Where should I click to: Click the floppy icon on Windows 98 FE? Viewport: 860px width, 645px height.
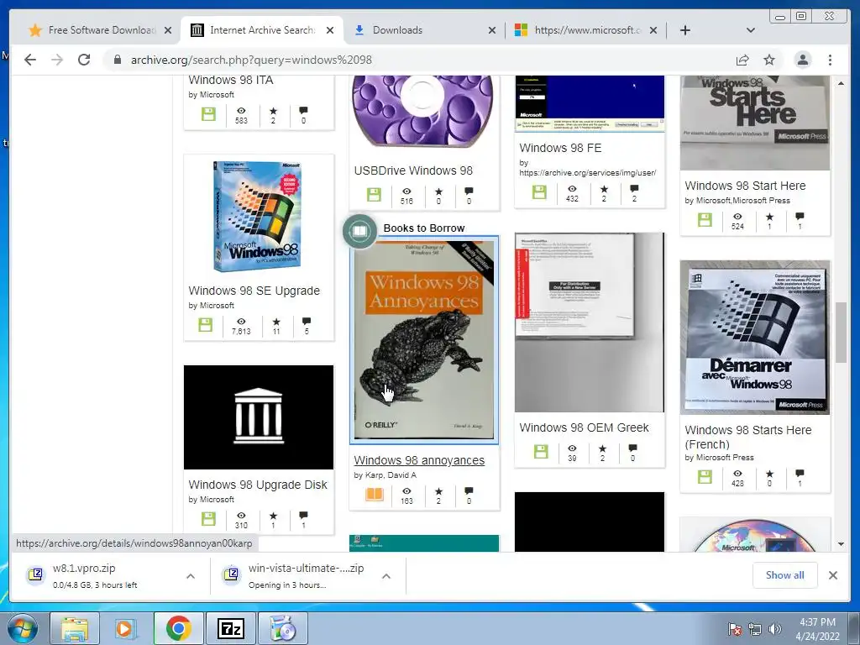pyautogui.click(x=540, y=192)
